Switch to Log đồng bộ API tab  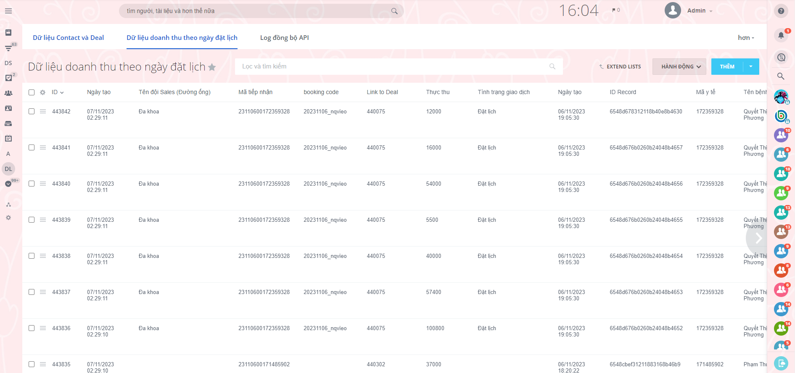click(x=285, y=38)
